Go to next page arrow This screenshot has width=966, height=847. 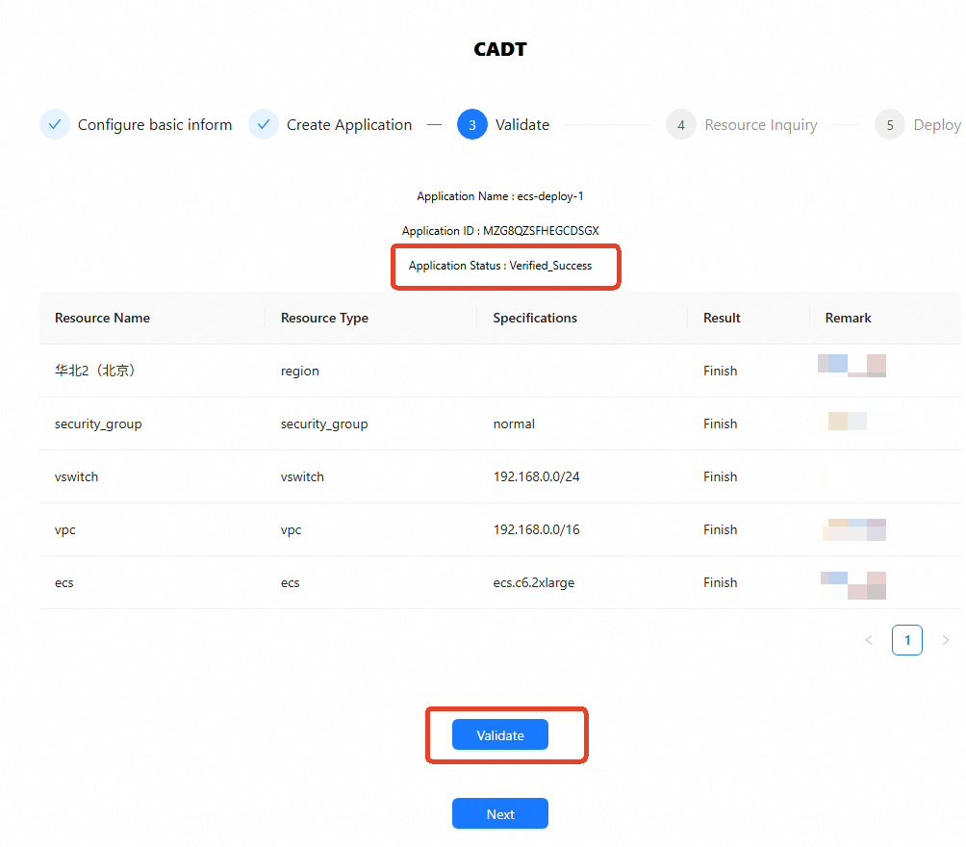click(946, 640)
